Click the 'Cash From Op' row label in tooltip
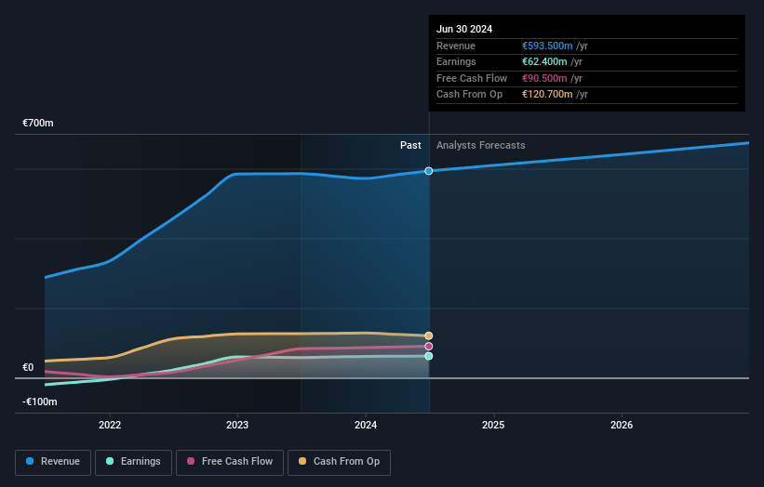Screen dimensions: 764x487 469,95
